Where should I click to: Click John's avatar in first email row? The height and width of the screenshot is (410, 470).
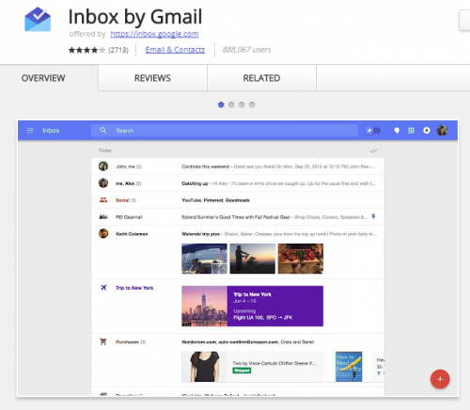point(103,166)
